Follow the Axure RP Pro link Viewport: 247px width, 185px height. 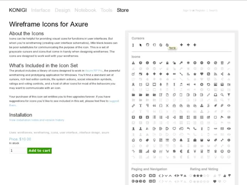coord(94,71)
